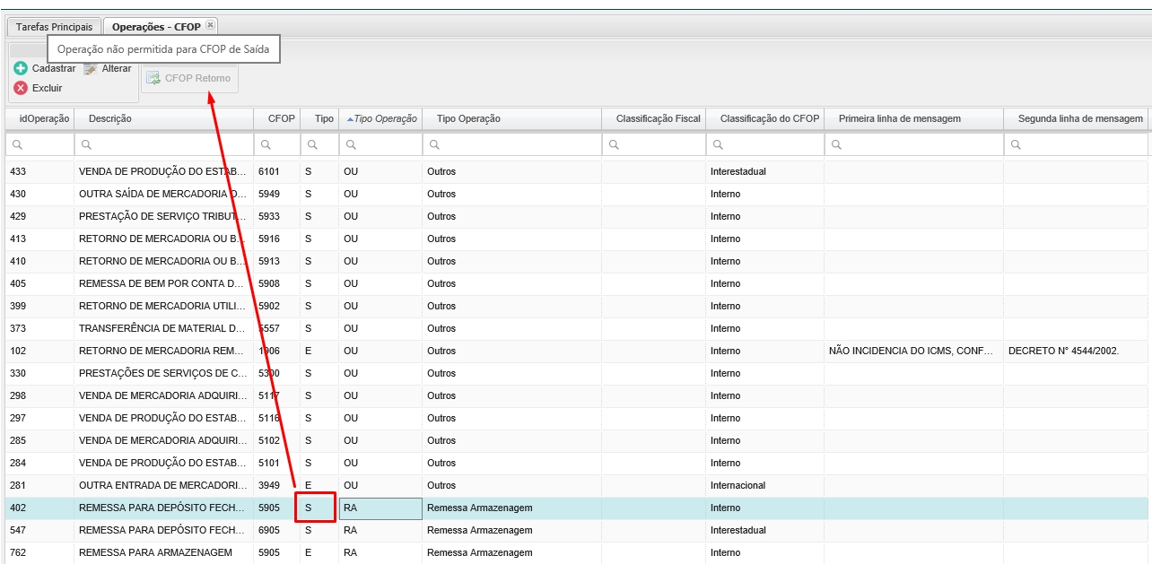
Task: Click the Descrição filter search field
Action: click(x=164, y=144)
